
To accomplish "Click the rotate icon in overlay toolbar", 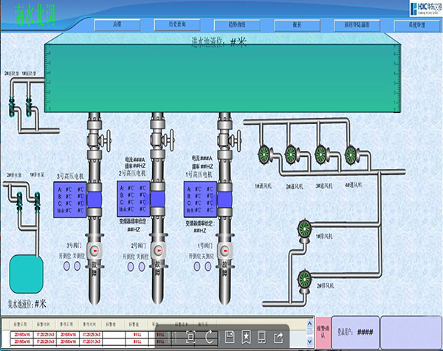I will 210,336.
